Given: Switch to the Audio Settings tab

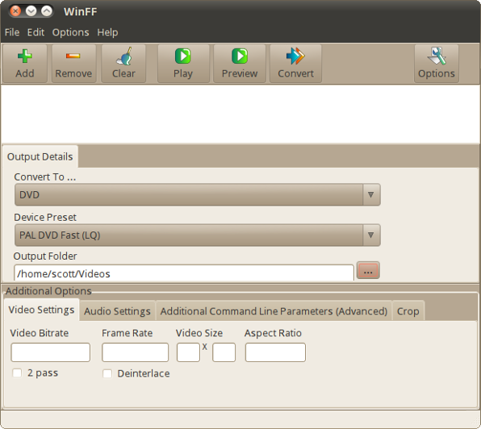Looking at the screenshot, I should click(117, 311).
